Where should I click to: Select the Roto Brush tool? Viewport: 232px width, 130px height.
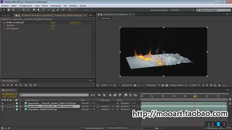(64, 10)
